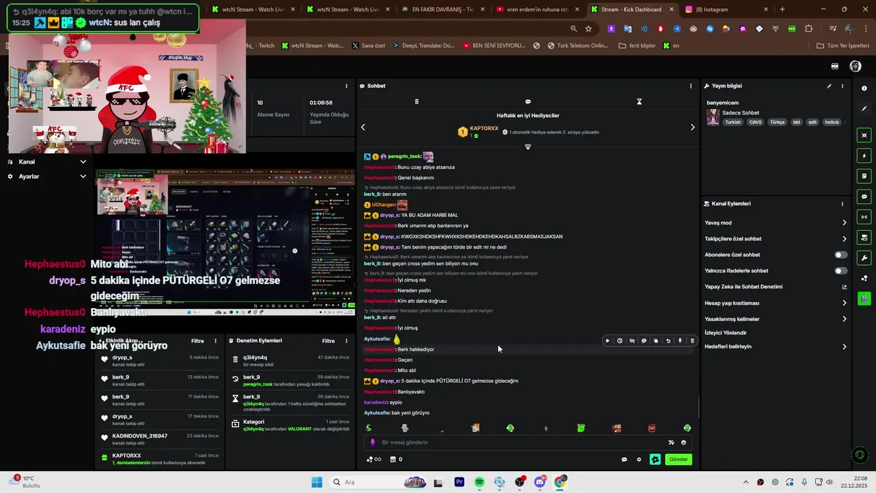Viewport: 876px width, 493px height.
Task: Click the channel points infinity icon
Action: (x=374, y=459)
